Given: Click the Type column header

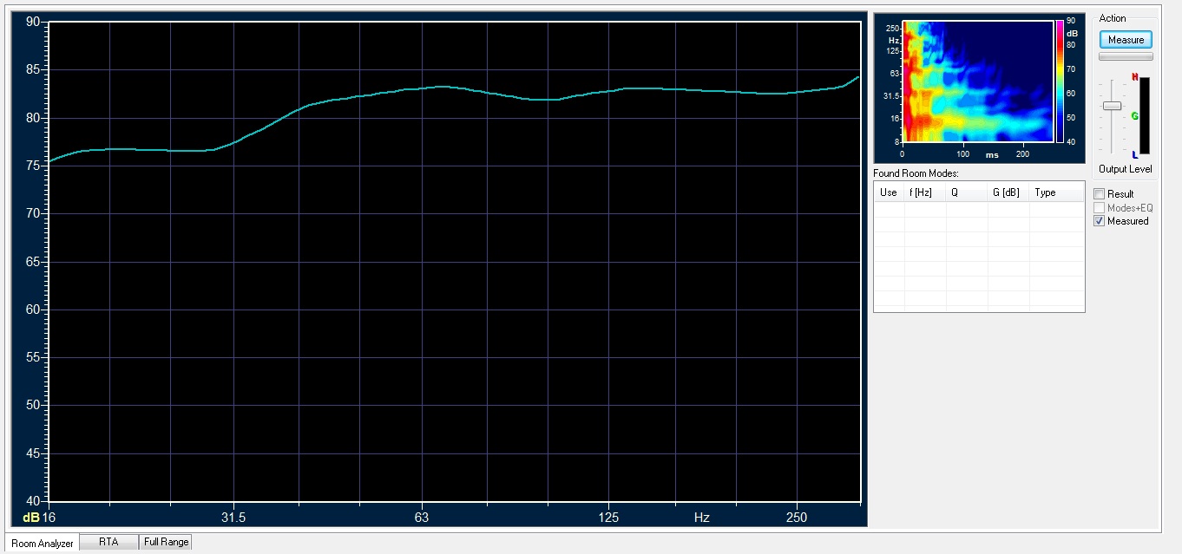Looking at the screenshot, I should pos(1056,192).
